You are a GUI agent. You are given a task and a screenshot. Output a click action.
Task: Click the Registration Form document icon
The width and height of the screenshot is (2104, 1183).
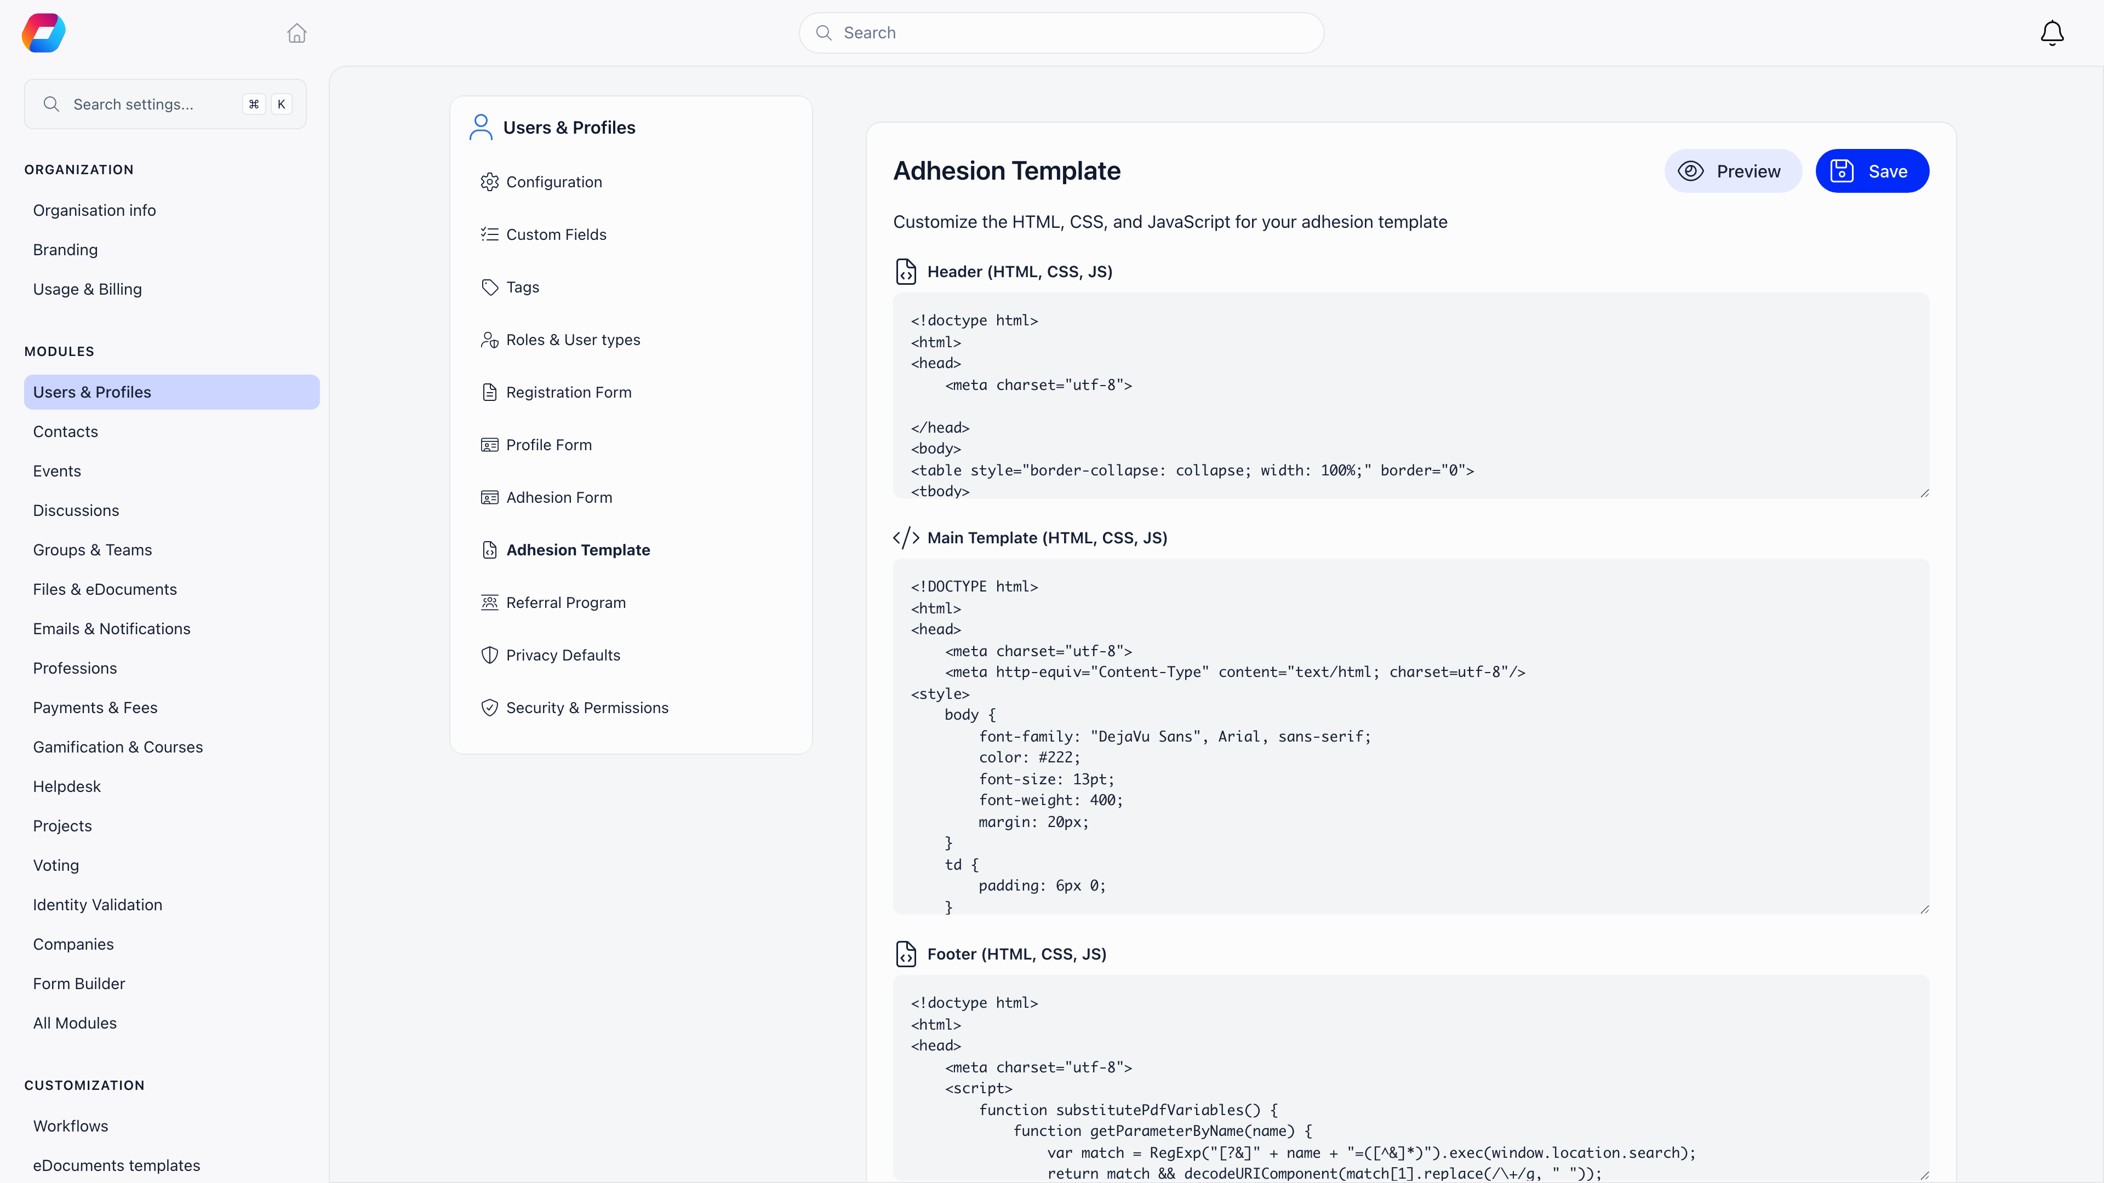click(489, 392)
